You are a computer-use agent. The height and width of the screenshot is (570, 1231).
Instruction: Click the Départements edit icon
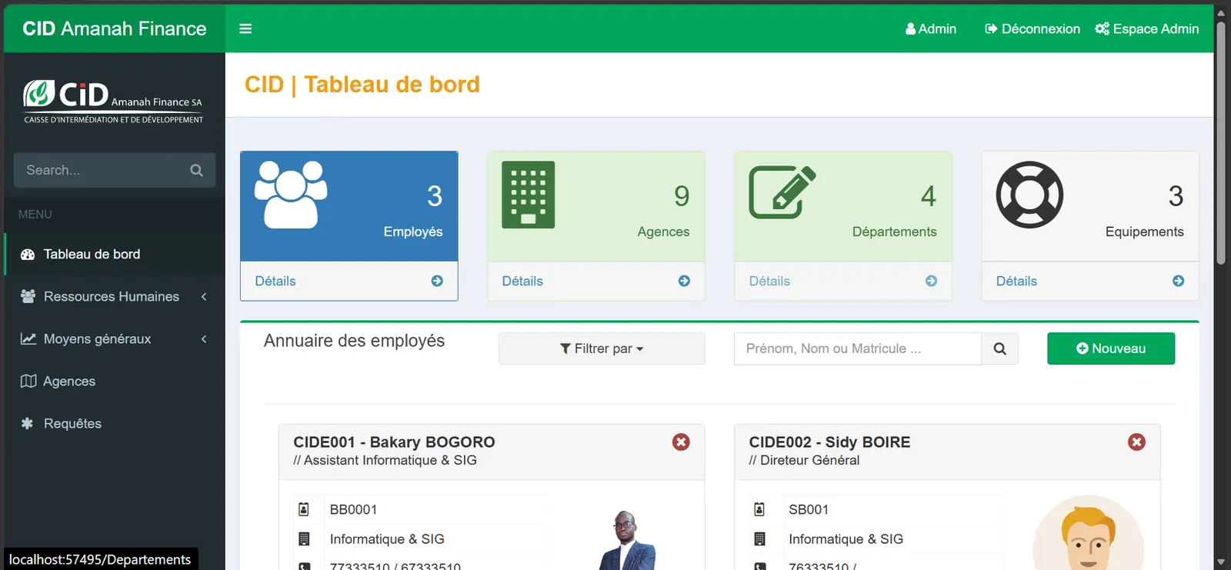click(782, 192)
